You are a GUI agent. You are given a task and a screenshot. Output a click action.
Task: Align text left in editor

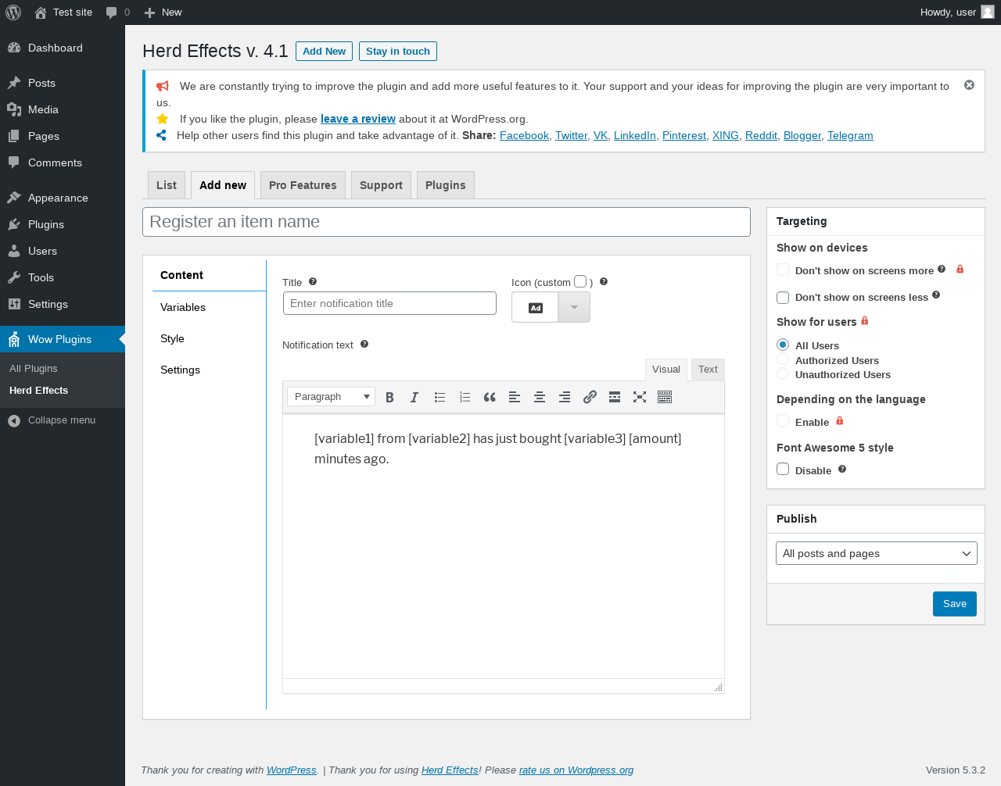[x=515, y=397]
